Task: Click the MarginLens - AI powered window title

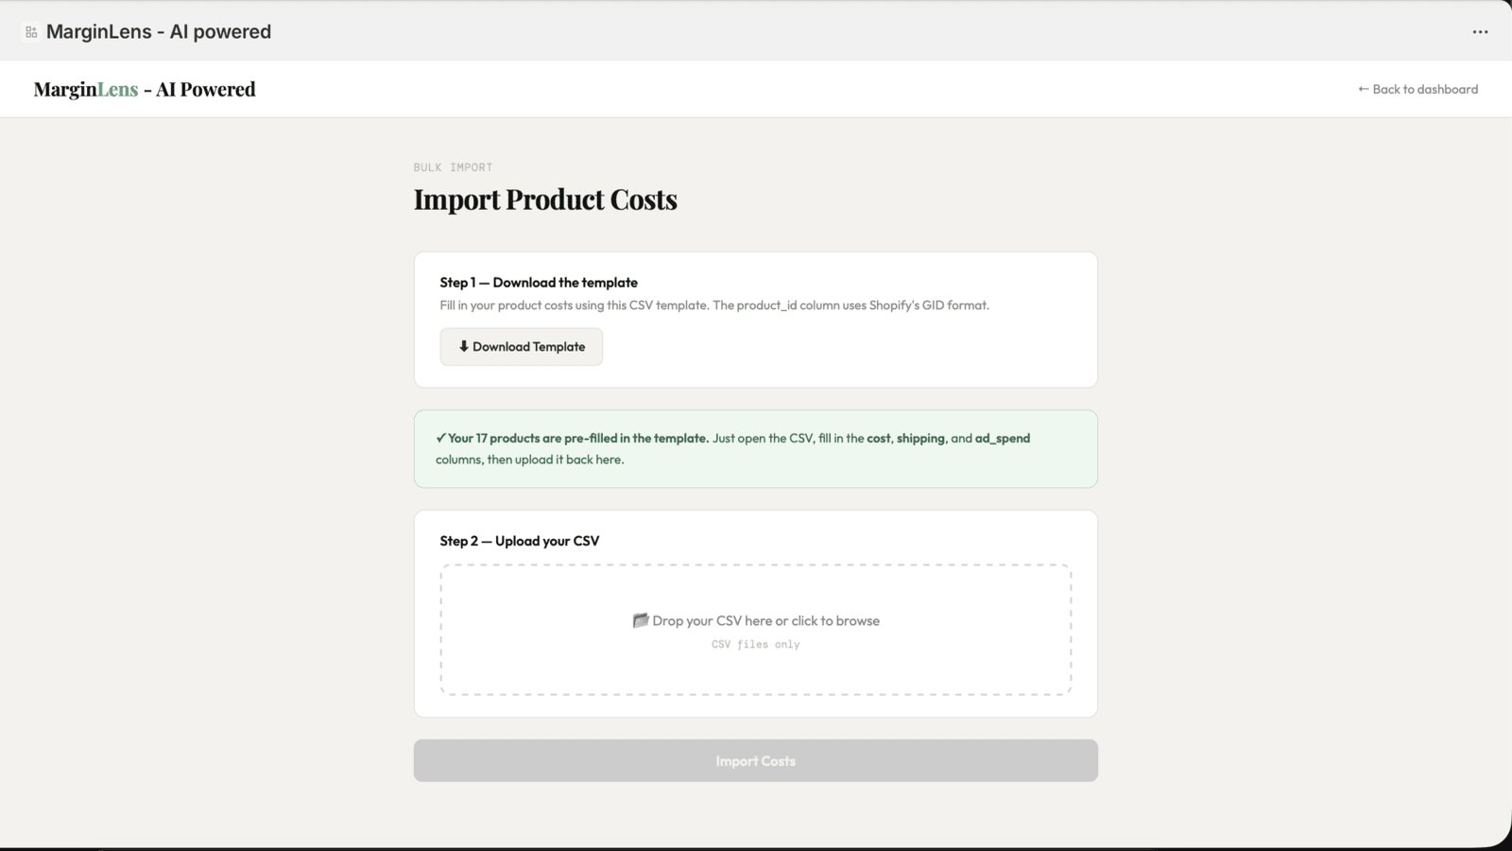Action: pos(161,31)
